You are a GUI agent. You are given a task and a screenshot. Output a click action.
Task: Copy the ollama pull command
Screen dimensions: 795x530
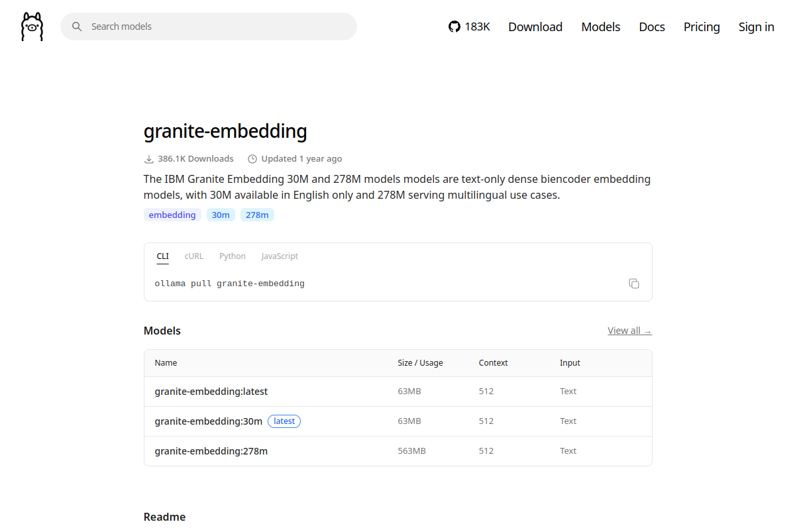coord(634,284)
